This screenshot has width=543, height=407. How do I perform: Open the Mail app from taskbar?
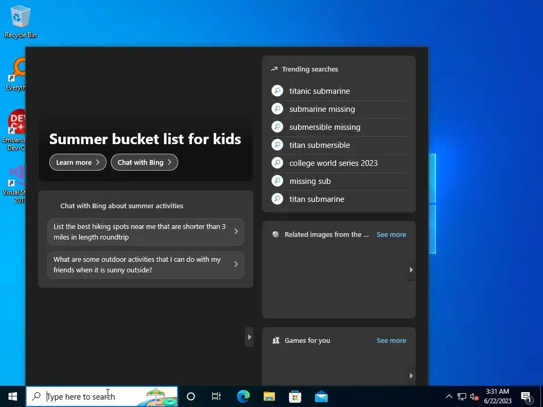[321, 396]
